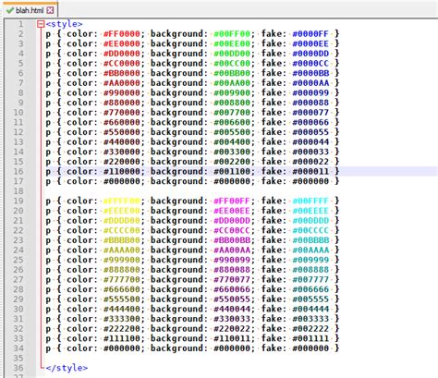This screenshot has width=438, height=378.
Task: Click line number 35 in the gutter
Action: [18, 359]
